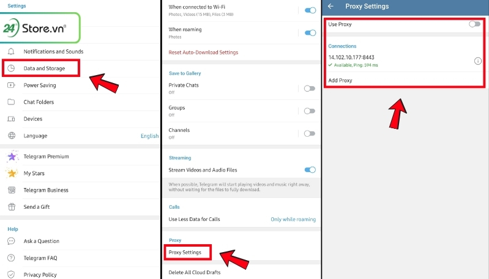Change the English language setting value
The image size is (489, 279).
tap(150, 136)
